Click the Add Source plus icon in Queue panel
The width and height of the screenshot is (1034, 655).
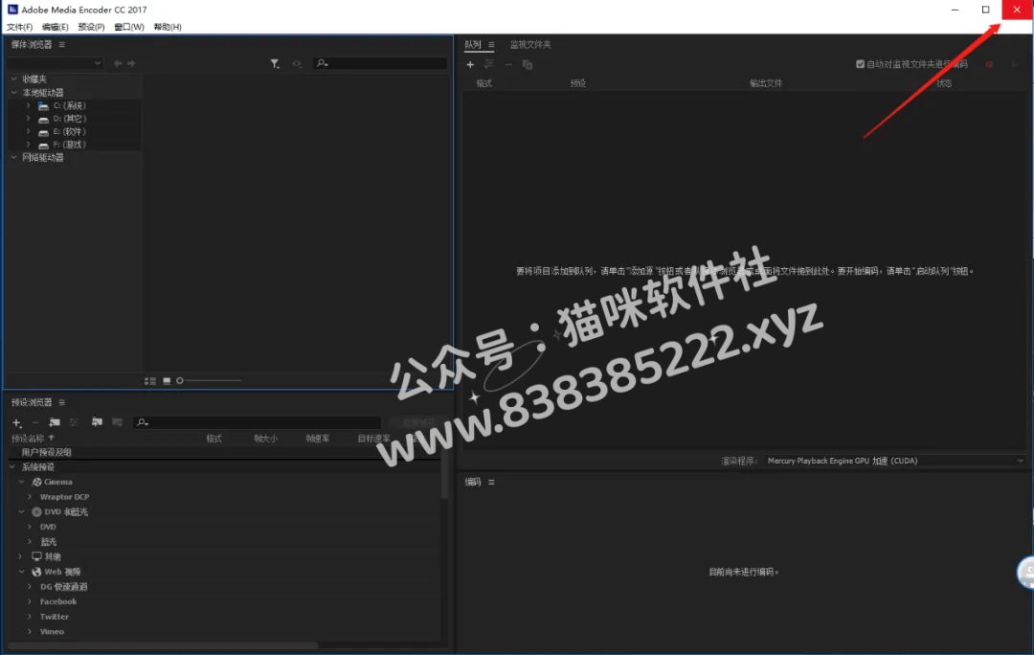click(470, 65)
